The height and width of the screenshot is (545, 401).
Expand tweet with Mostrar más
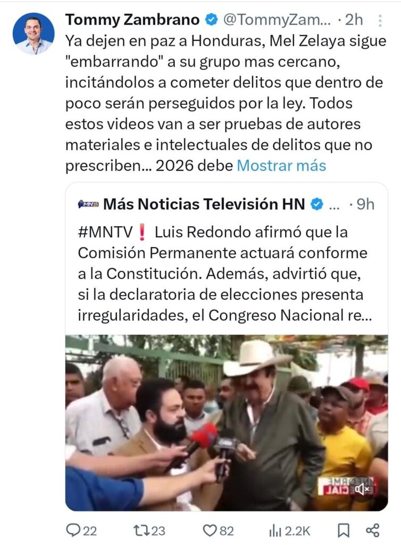(x=281, y=166)
